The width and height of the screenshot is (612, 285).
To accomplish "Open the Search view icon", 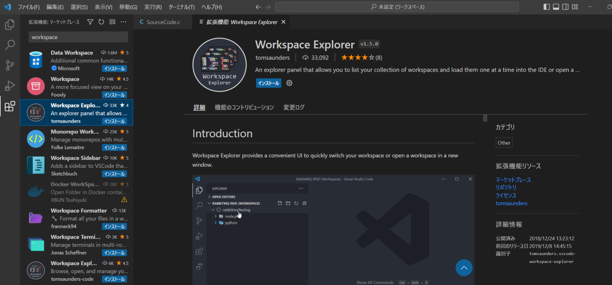I will click(10, 45).
